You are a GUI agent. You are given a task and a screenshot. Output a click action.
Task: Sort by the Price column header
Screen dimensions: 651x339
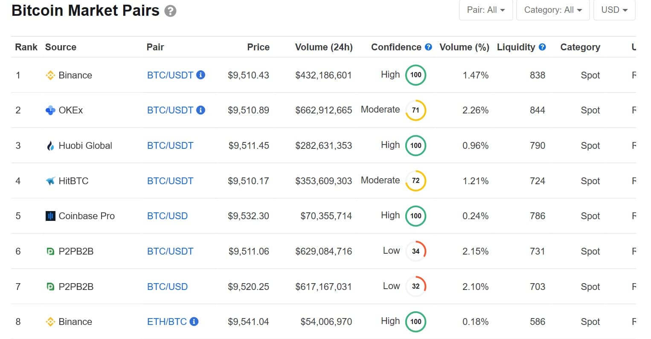click(x=258, y=47)
